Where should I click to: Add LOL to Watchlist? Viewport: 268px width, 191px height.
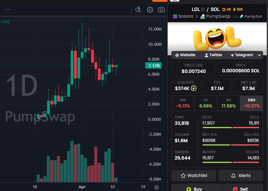(x=194, y=175)
